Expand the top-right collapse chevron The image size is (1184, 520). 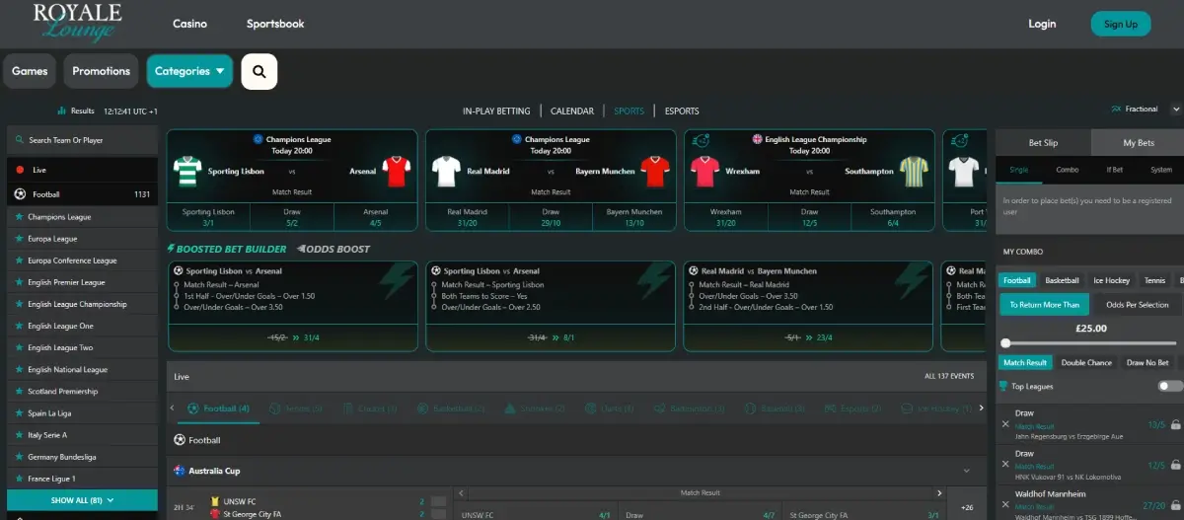tap(1176, 110)
